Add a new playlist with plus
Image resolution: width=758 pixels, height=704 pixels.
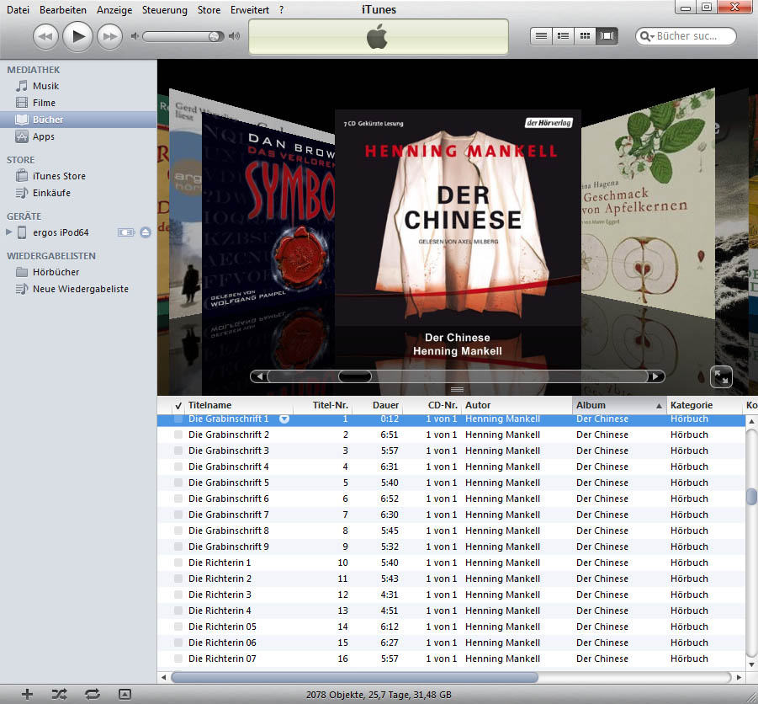pos(27,695)
